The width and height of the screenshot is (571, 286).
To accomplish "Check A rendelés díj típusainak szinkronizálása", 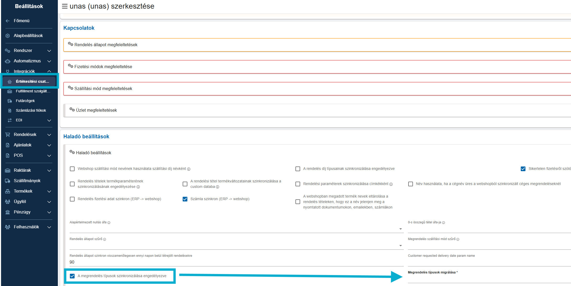I will tap(298, 169).
